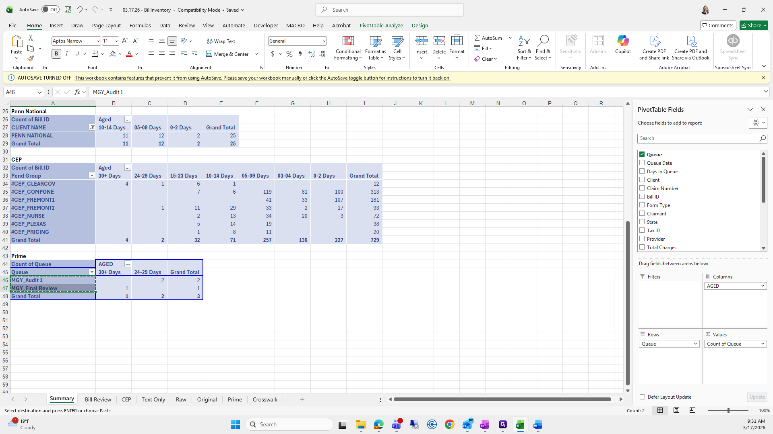Open the Font name dropdown

point(98,41)
